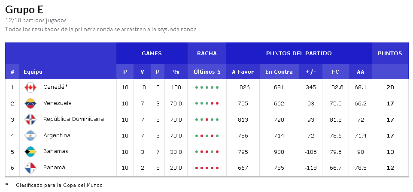The height and width of the screenshot is (192, 413).
Task: Click the Panamá flag icon
Action: pyautogui.click(x=30, y=168)
